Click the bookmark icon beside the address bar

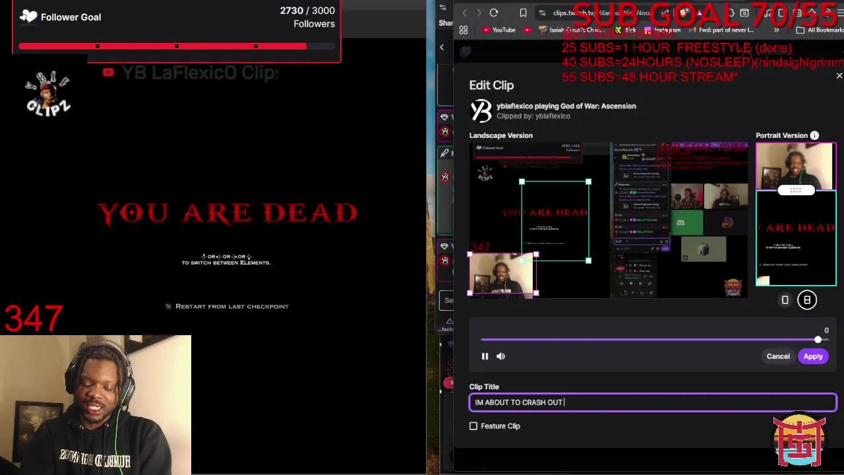coord(523,13)
